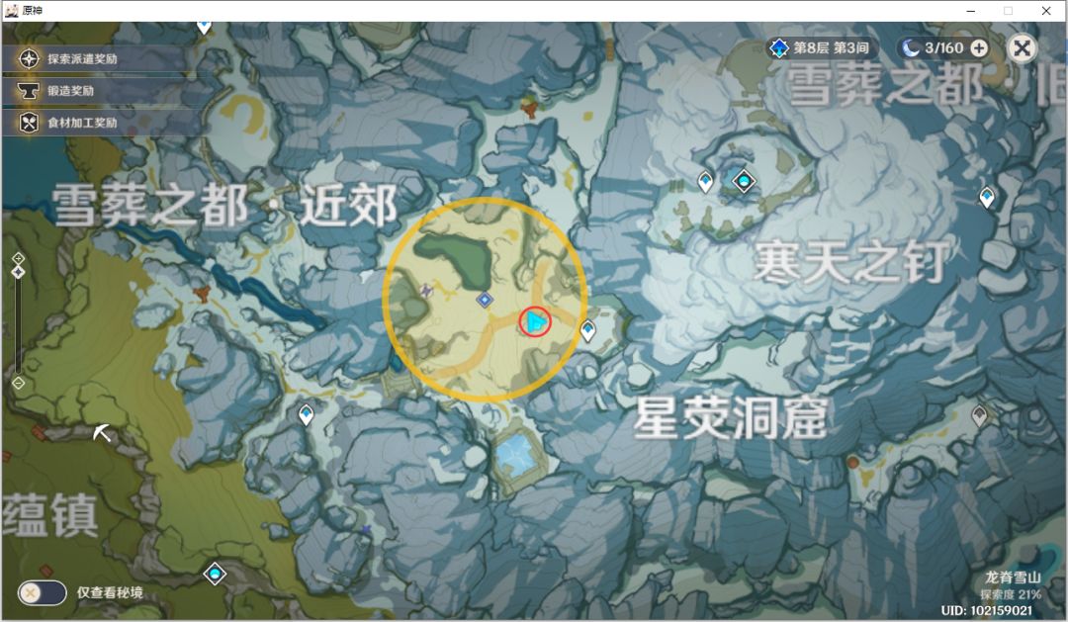Select the waypoint just outside the yellow circle
This screenshot has height=622, width=1068.
(587, 330)
